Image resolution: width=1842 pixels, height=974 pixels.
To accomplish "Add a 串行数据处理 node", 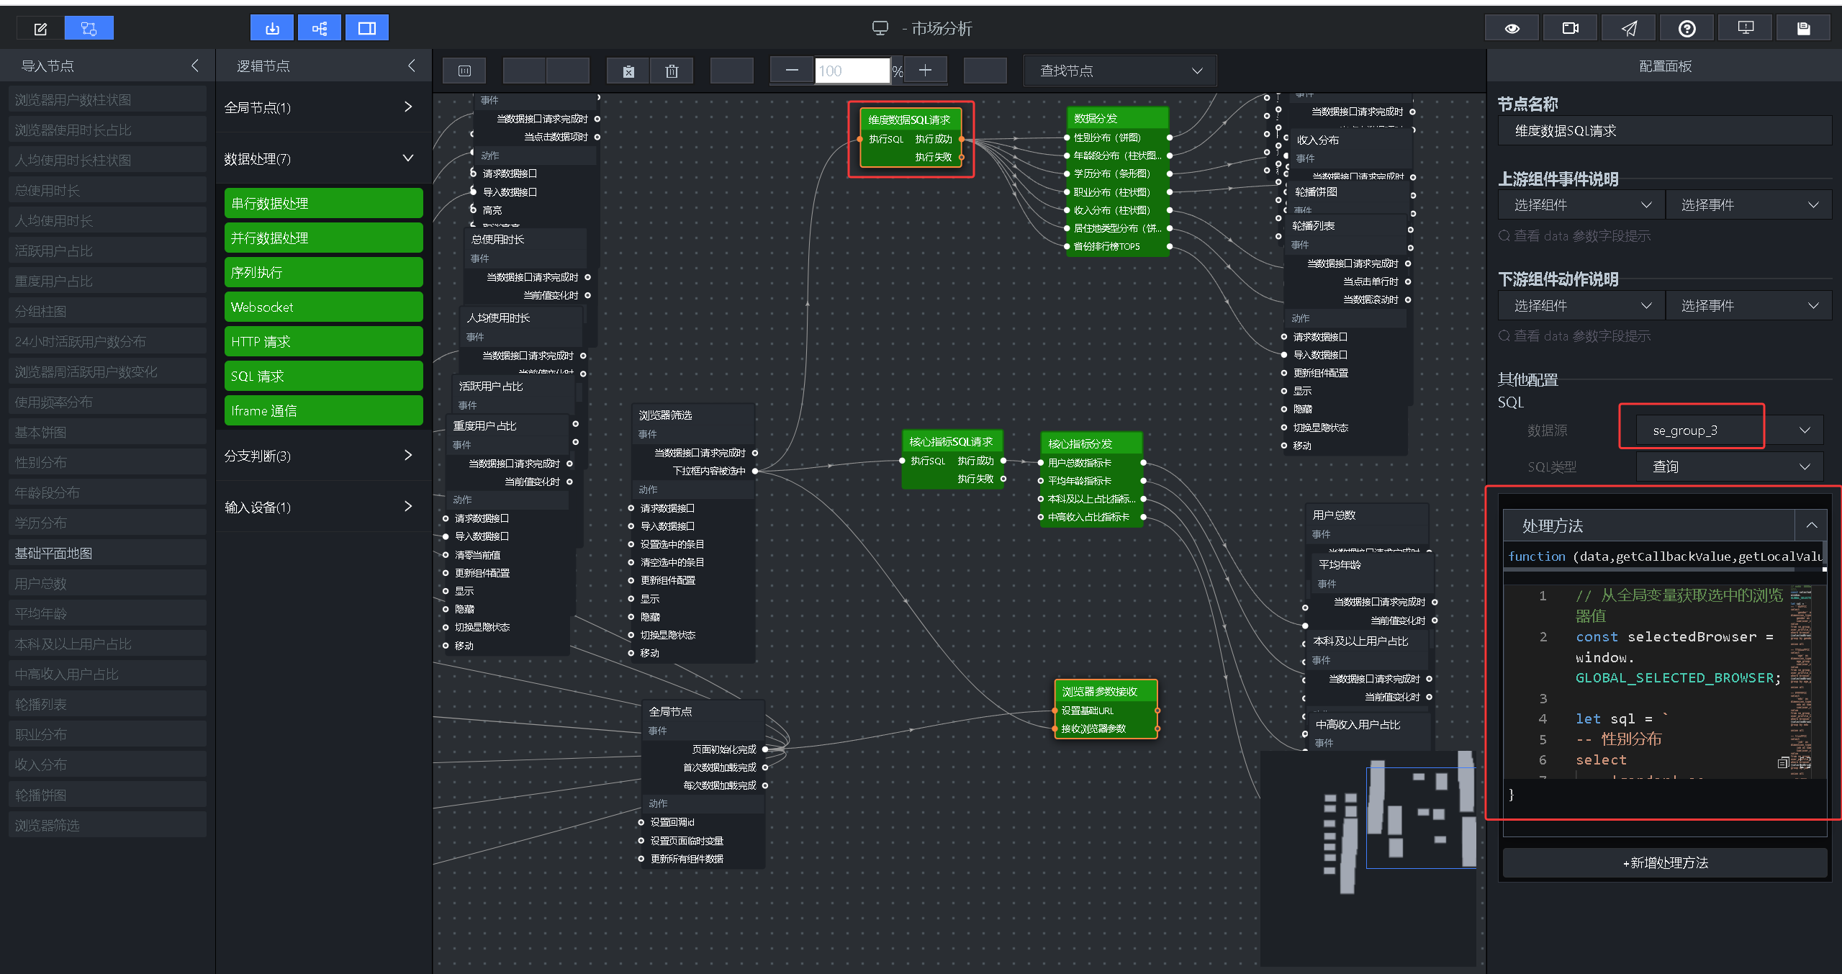I will click(x=323, y=203).
